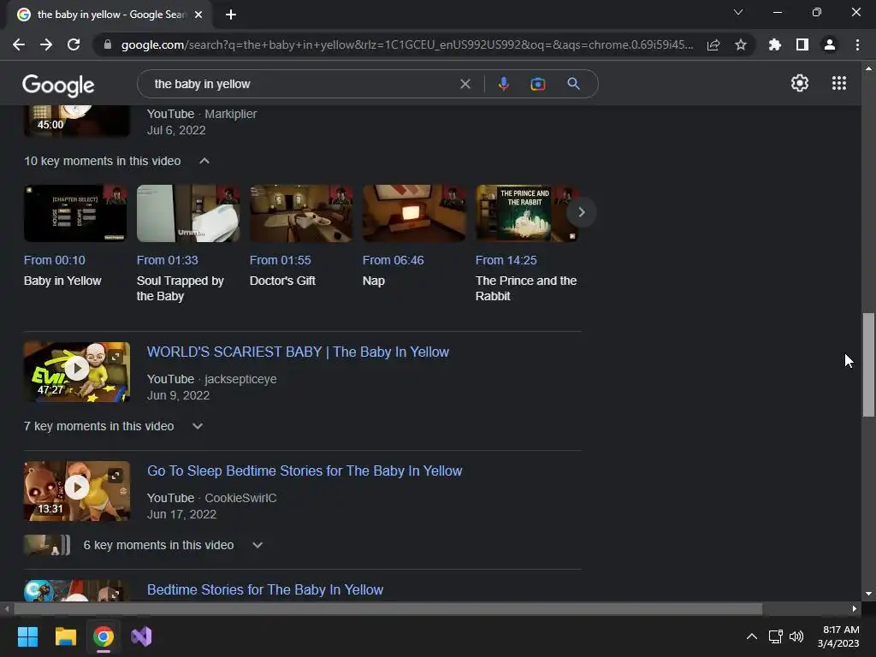Go forward using the browser arrow
Image resolution: width=876 pixels, height=657 pixels.
click(x=46, y=44)
